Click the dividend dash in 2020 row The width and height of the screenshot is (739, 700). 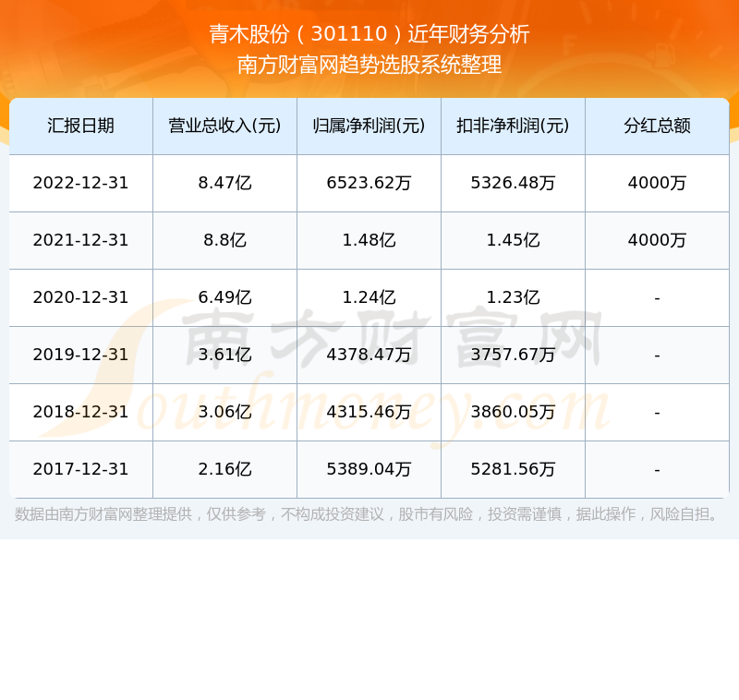pyautogui.click(x=657, y=298)
